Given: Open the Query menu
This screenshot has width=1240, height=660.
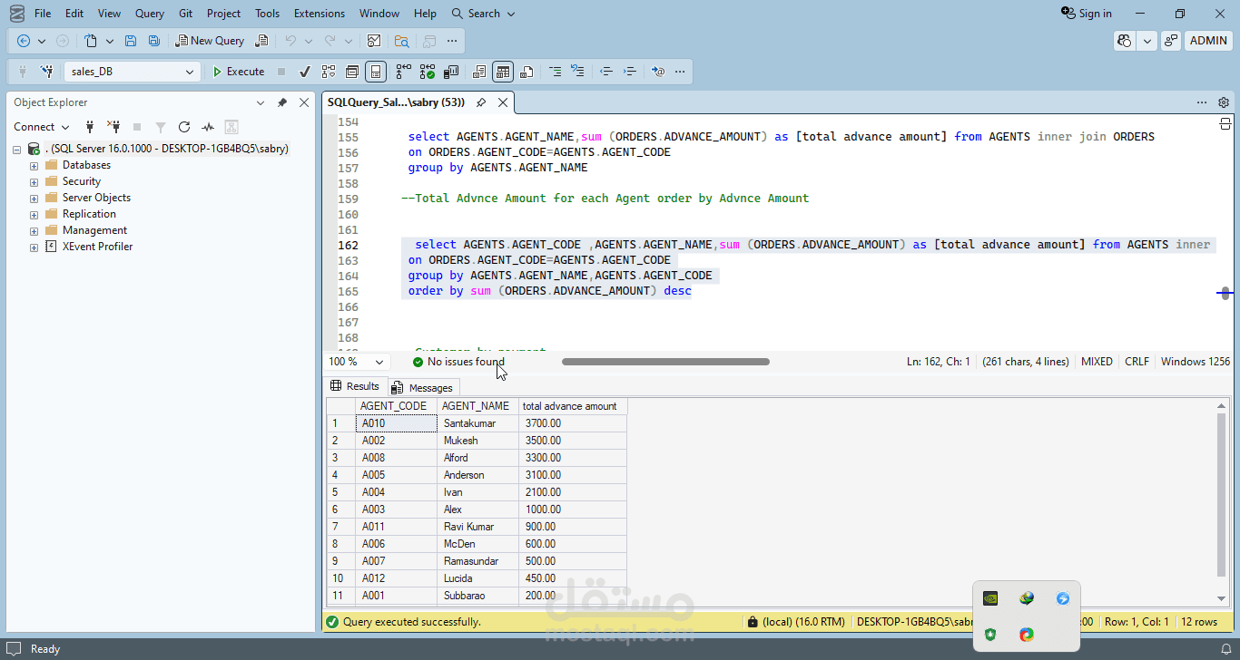Looking at the screenshot, I should coord(150,14).
